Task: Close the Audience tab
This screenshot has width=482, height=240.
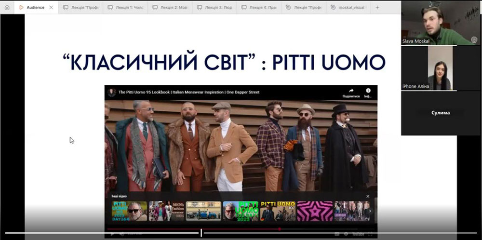Action: pyautogui.click(x=51, y=7)
